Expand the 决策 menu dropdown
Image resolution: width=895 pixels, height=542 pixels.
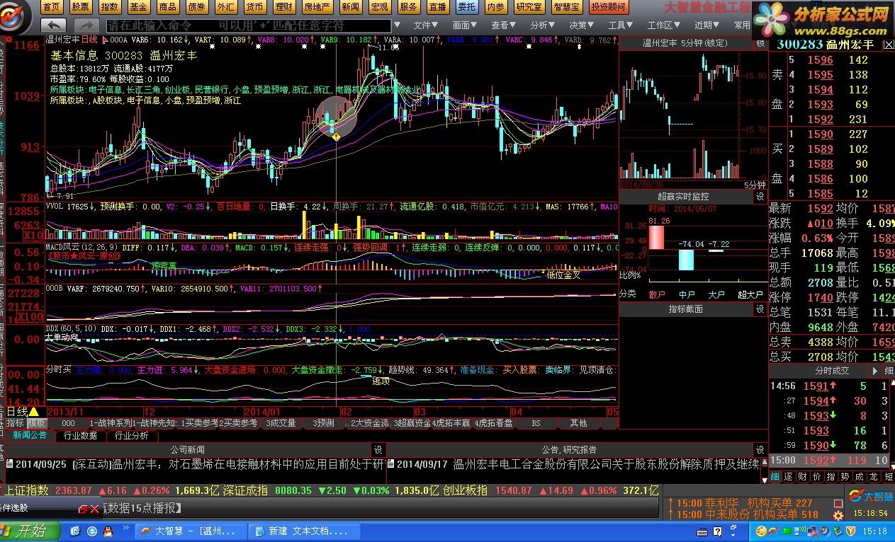click(582, 25)
